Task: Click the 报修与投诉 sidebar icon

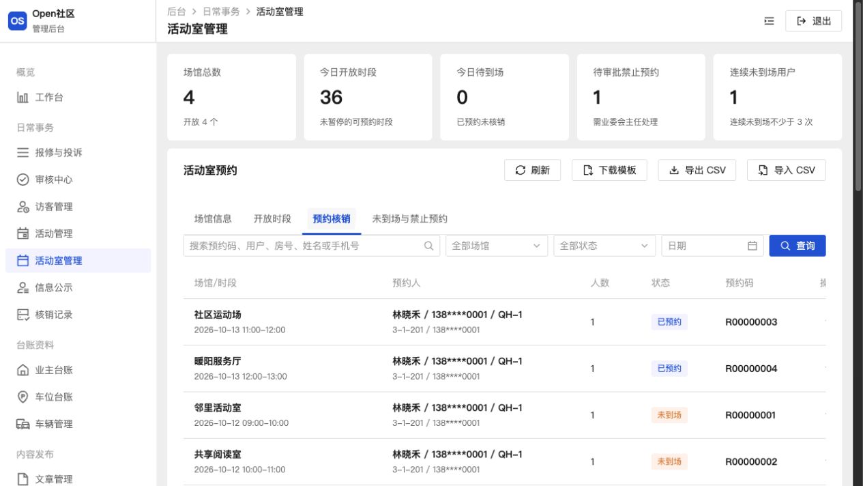Action: point(23,152)
